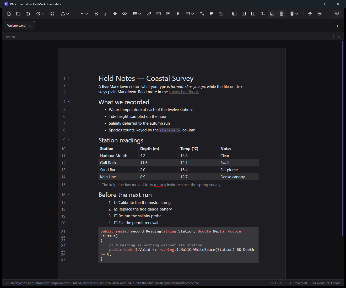Image resolution: width=346 pixels, height=288 pixels.
Task: Click the connected-nodes diagram icon left of the divider
Action: coord(202,14)
